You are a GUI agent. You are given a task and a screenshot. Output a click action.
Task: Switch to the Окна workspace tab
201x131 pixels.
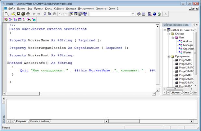click(x=186, y=93)
